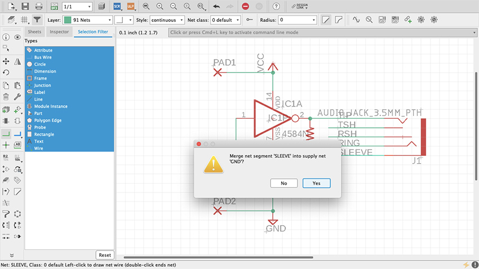Click the Undo arrow icon
The width and height of the screenshot is (479, 269).
(216, 6)
